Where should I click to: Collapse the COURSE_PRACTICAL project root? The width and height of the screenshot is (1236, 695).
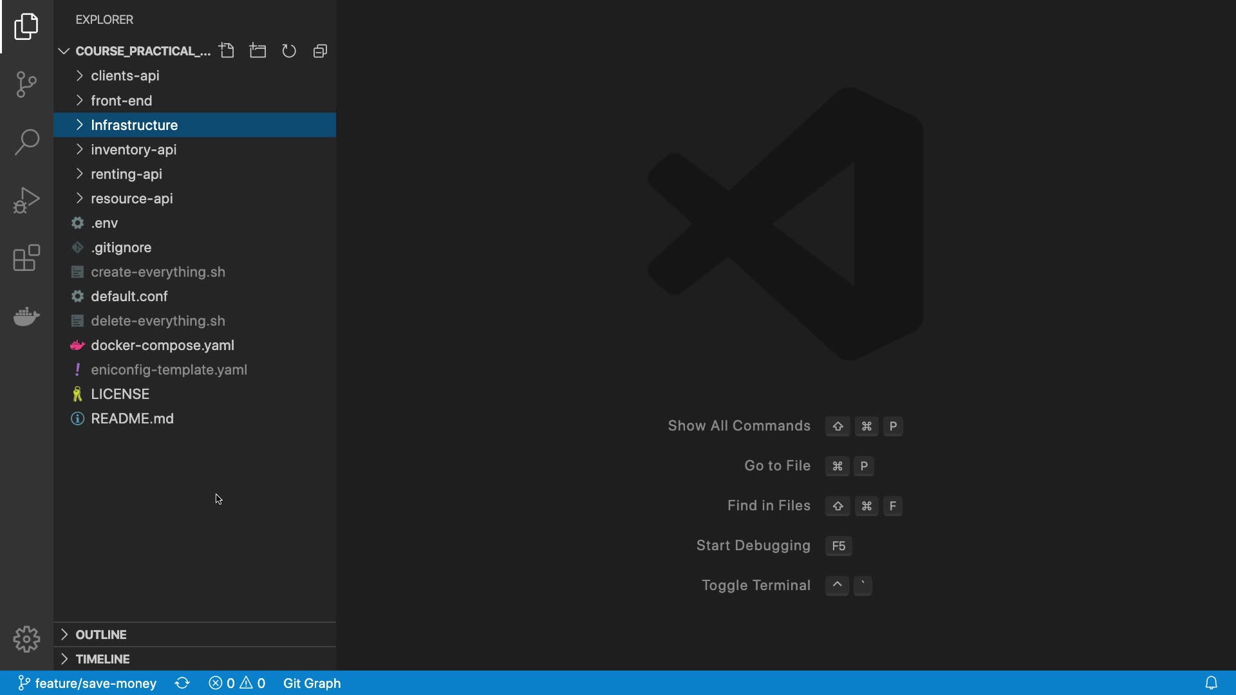click(64, 51)
